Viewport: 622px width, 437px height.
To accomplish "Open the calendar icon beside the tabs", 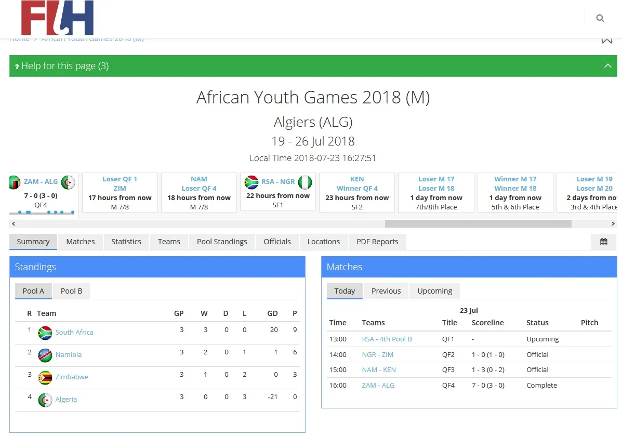I will coord(603,242).
